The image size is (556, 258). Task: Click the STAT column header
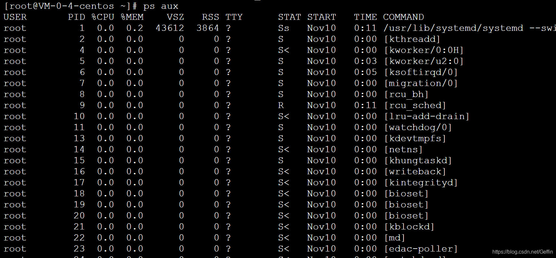click(290, 17)
